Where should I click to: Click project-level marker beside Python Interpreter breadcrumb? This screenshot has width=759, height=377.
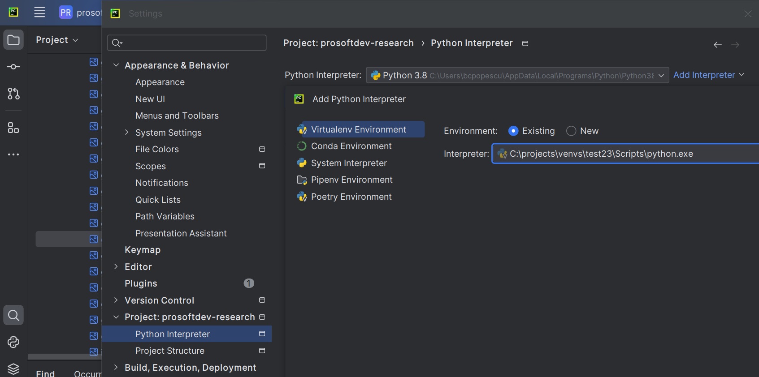pos(525,43)
